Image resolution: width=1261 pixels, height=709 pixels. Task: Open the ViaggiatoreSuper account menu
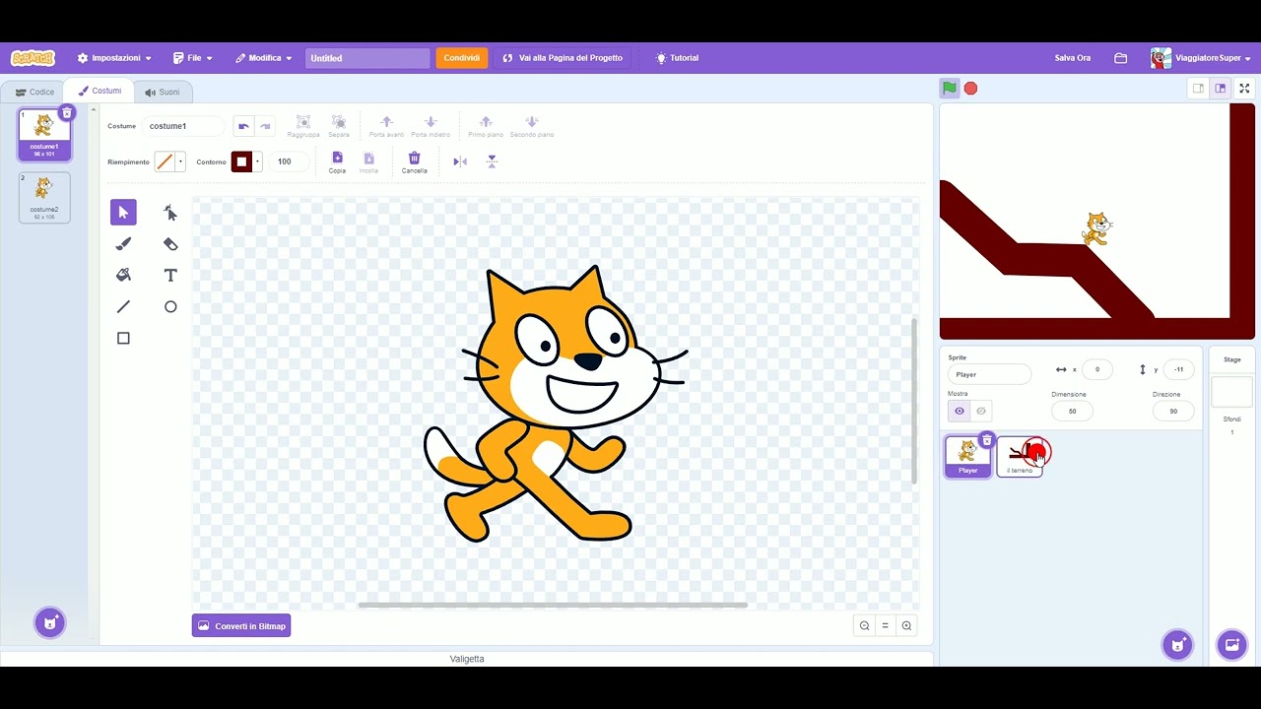(1201, 58)
